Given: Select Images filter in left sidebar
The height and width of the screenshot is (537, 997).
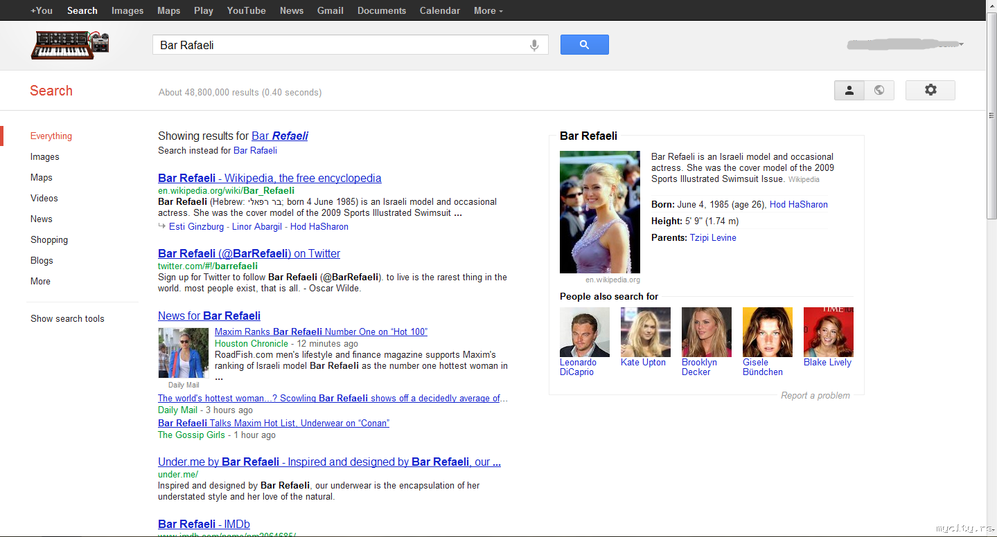Looking at the screenshot, I should (x=45, y=156).
